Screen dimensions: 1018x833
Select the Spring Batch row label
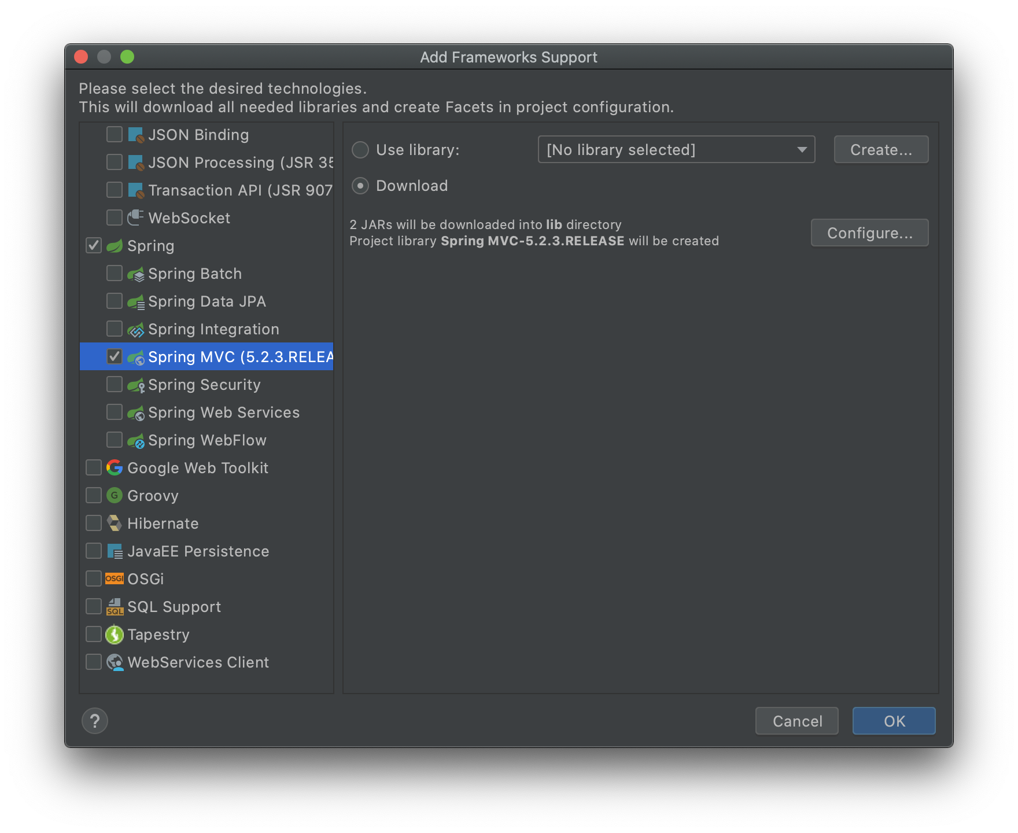pyautogui.click(x=195, y=274)
